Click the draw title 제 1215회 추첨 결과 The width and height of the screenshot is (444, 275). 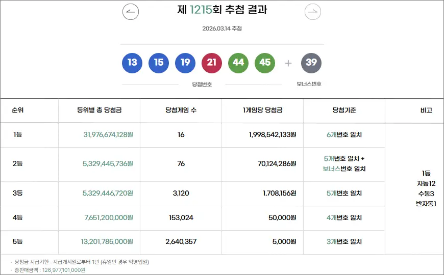tap(222, 10)
